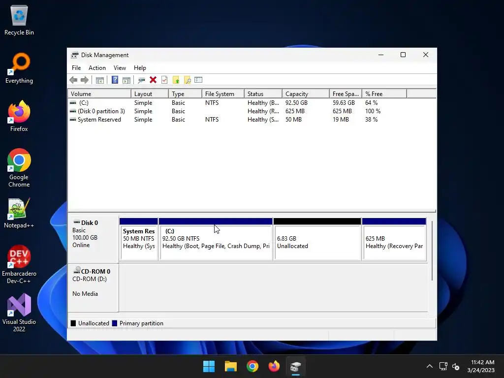
Task: Select the 625 MB Recovery partition block
Action: pos(394,239)
